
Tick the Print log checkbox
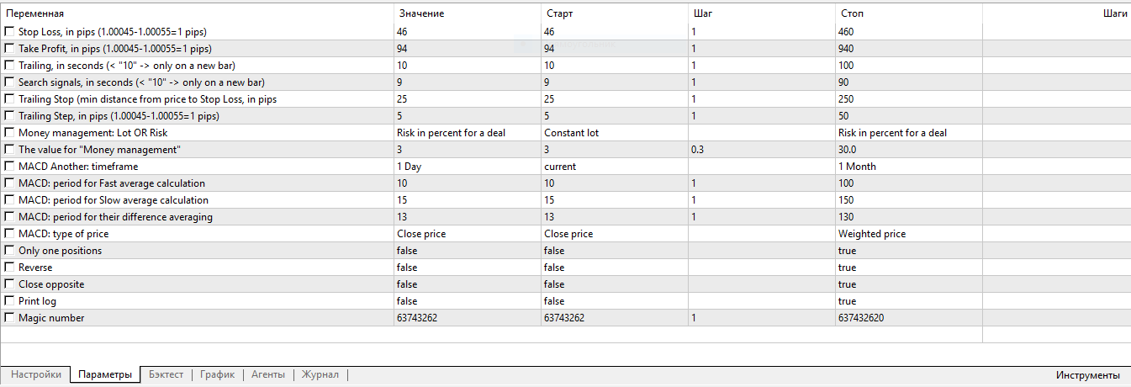pyautogui.click(x=10, y=301)
